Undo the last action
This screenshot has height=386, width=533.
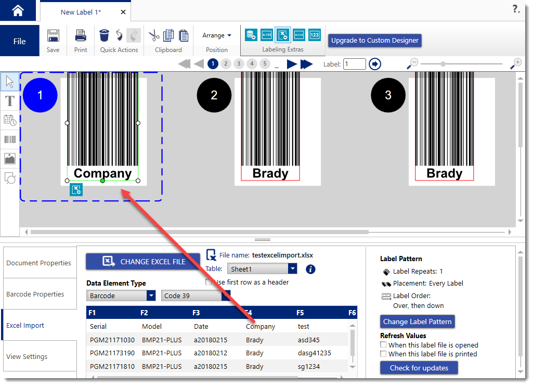pyautogui.click(x=119, y=35)
